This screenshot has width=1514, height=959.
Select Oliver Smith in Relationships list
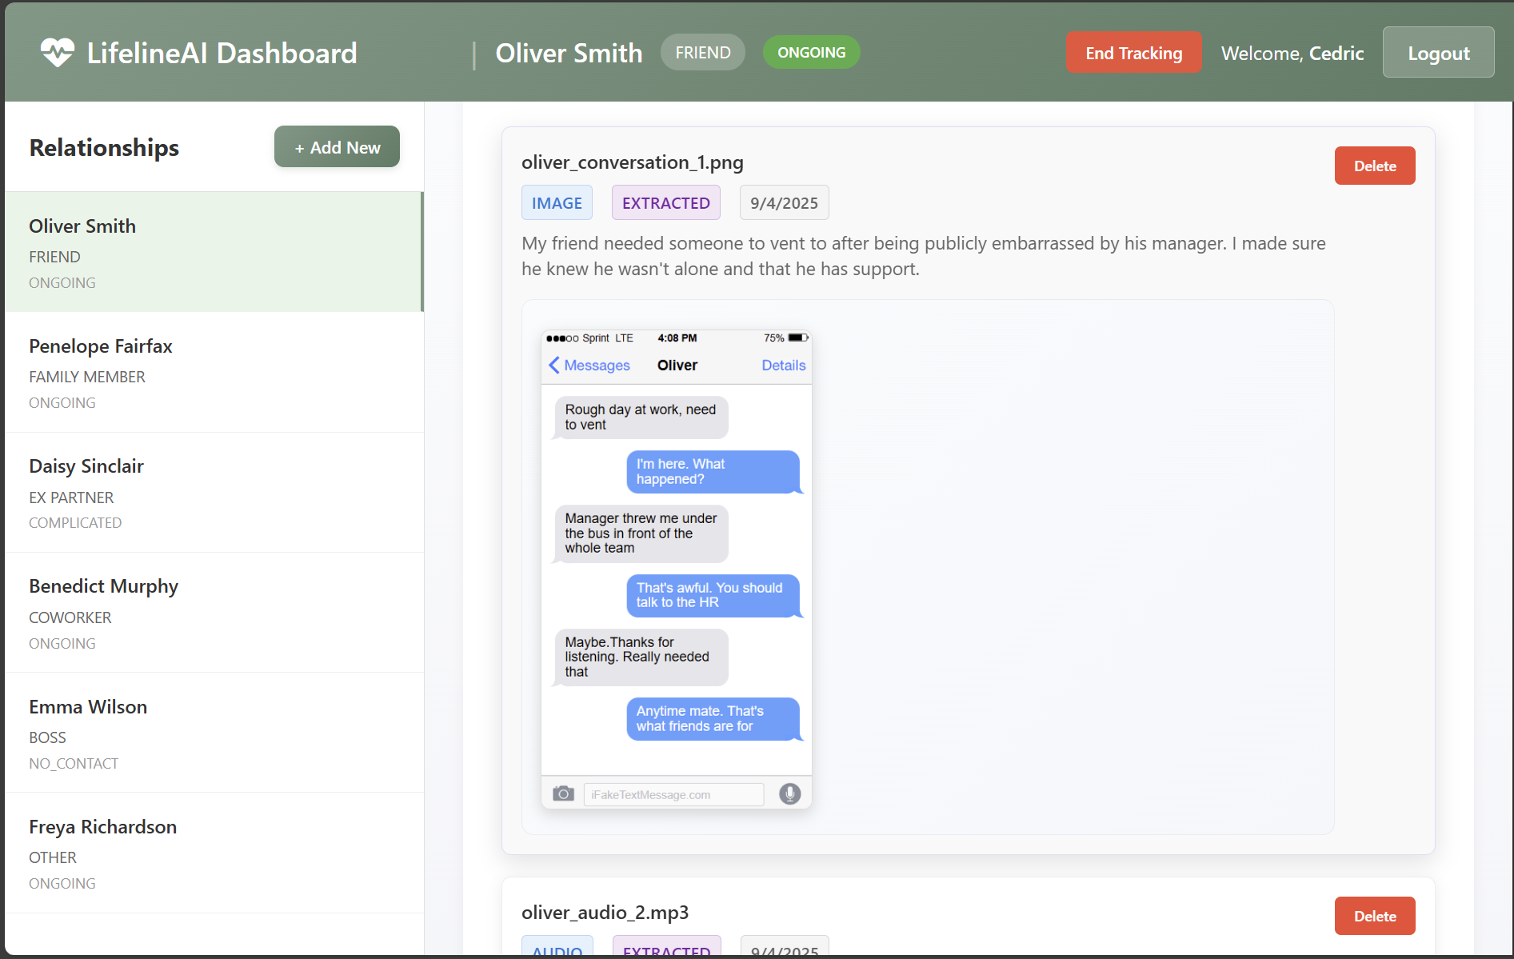coord(214,252)
